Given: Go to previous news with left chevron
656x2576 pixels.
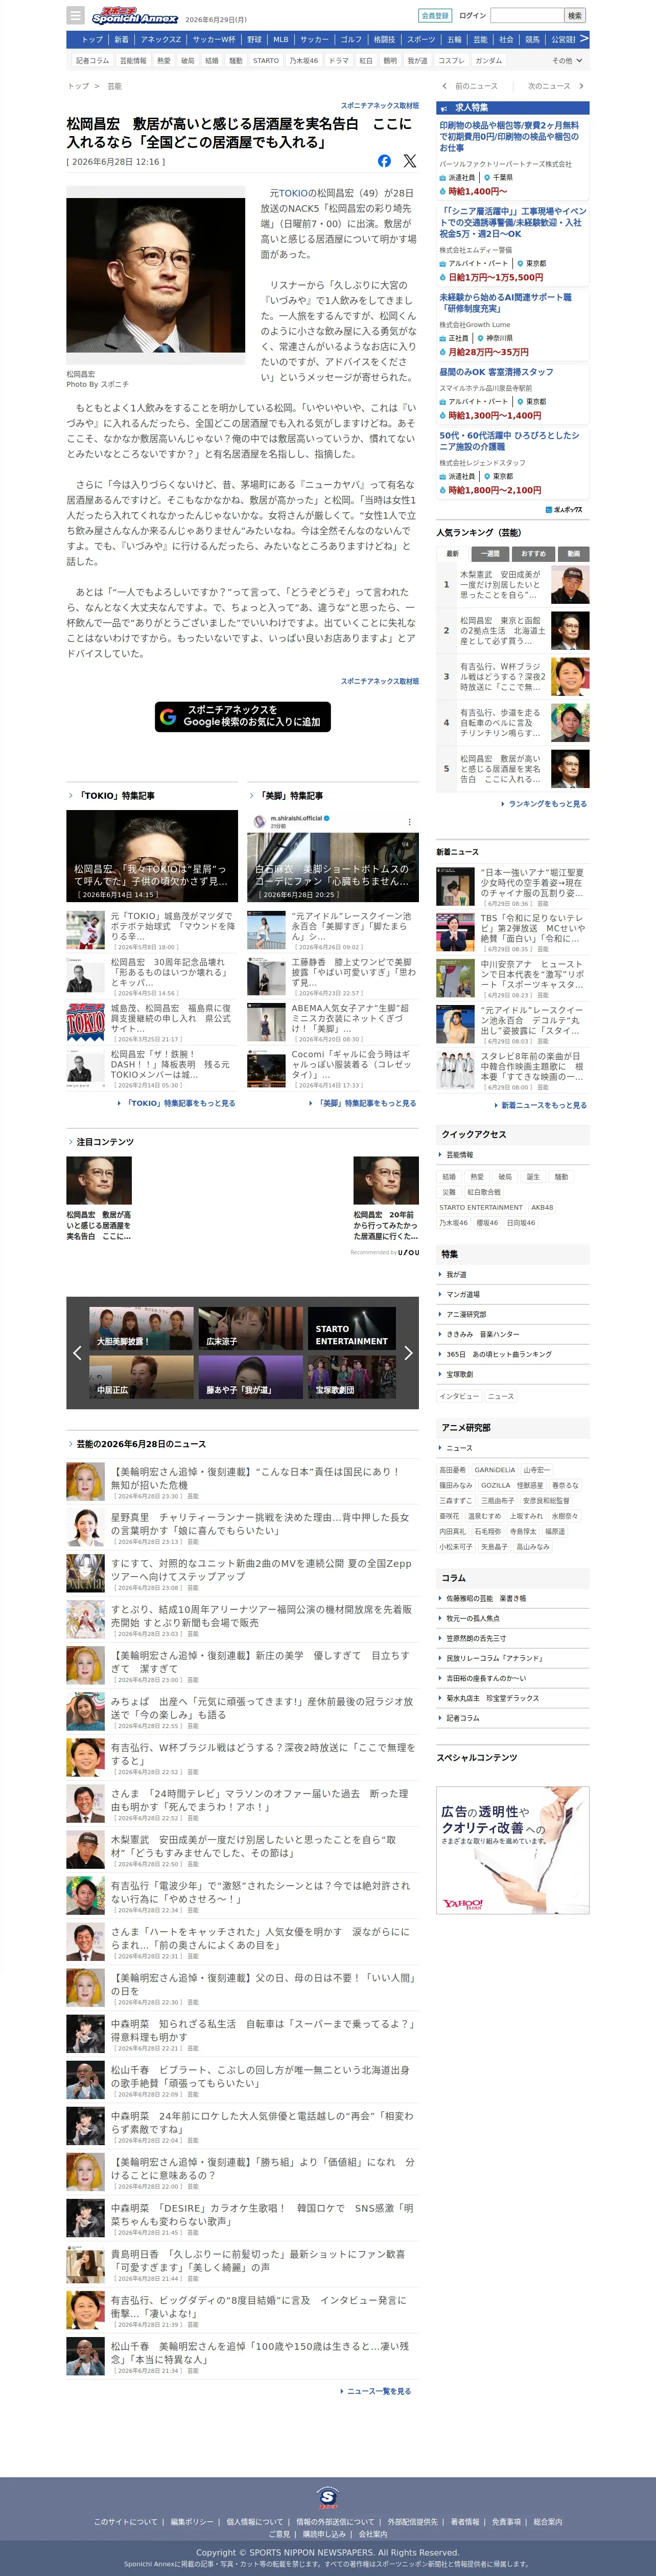Looking at the screenshot, I should [x=443, y=86].
